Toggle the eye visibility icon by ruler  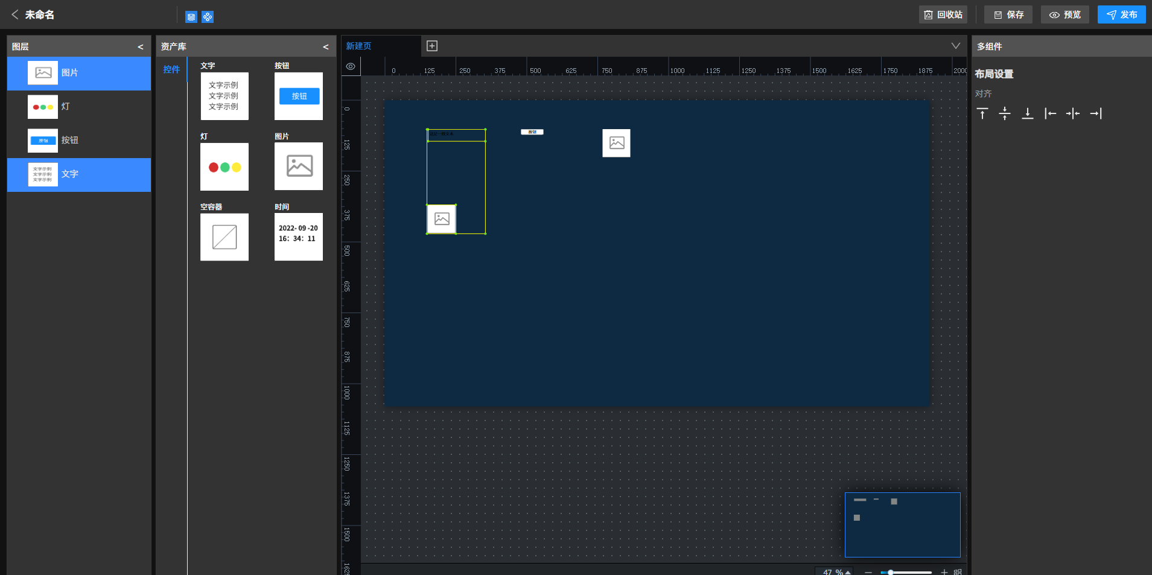[351, 66]
